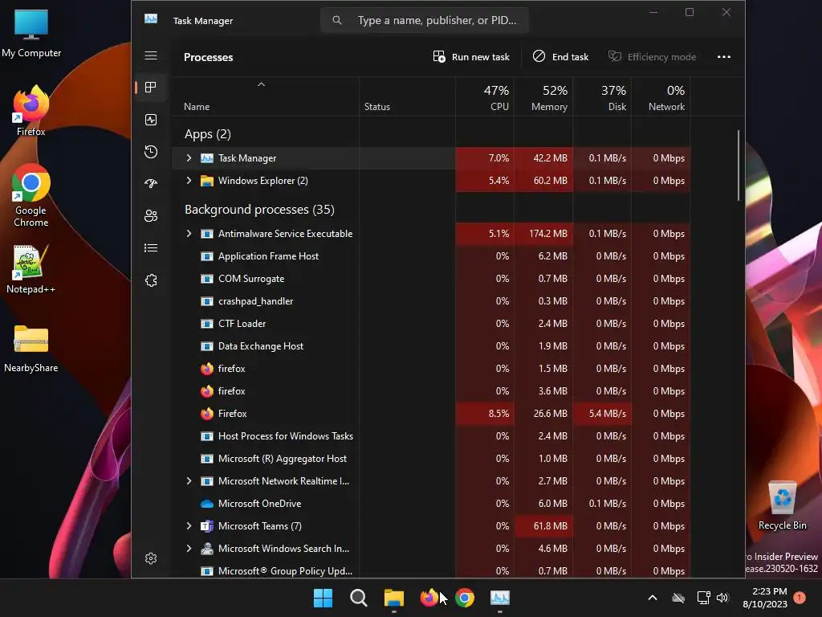Expand Microsoft Windows Search Indexer row
This screenshot has height=617, width=822.
click(x=189, y=548)
